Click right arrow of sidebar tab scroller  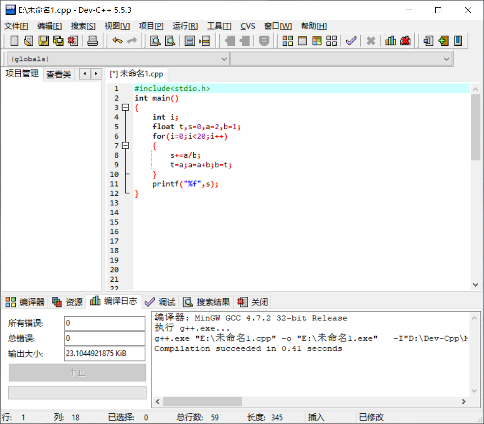96,74
